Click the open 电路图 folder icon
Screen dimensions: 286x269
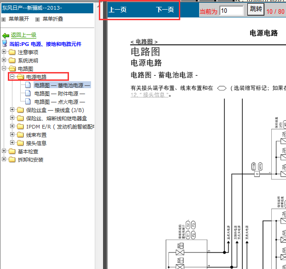click(x=12, y=68)
